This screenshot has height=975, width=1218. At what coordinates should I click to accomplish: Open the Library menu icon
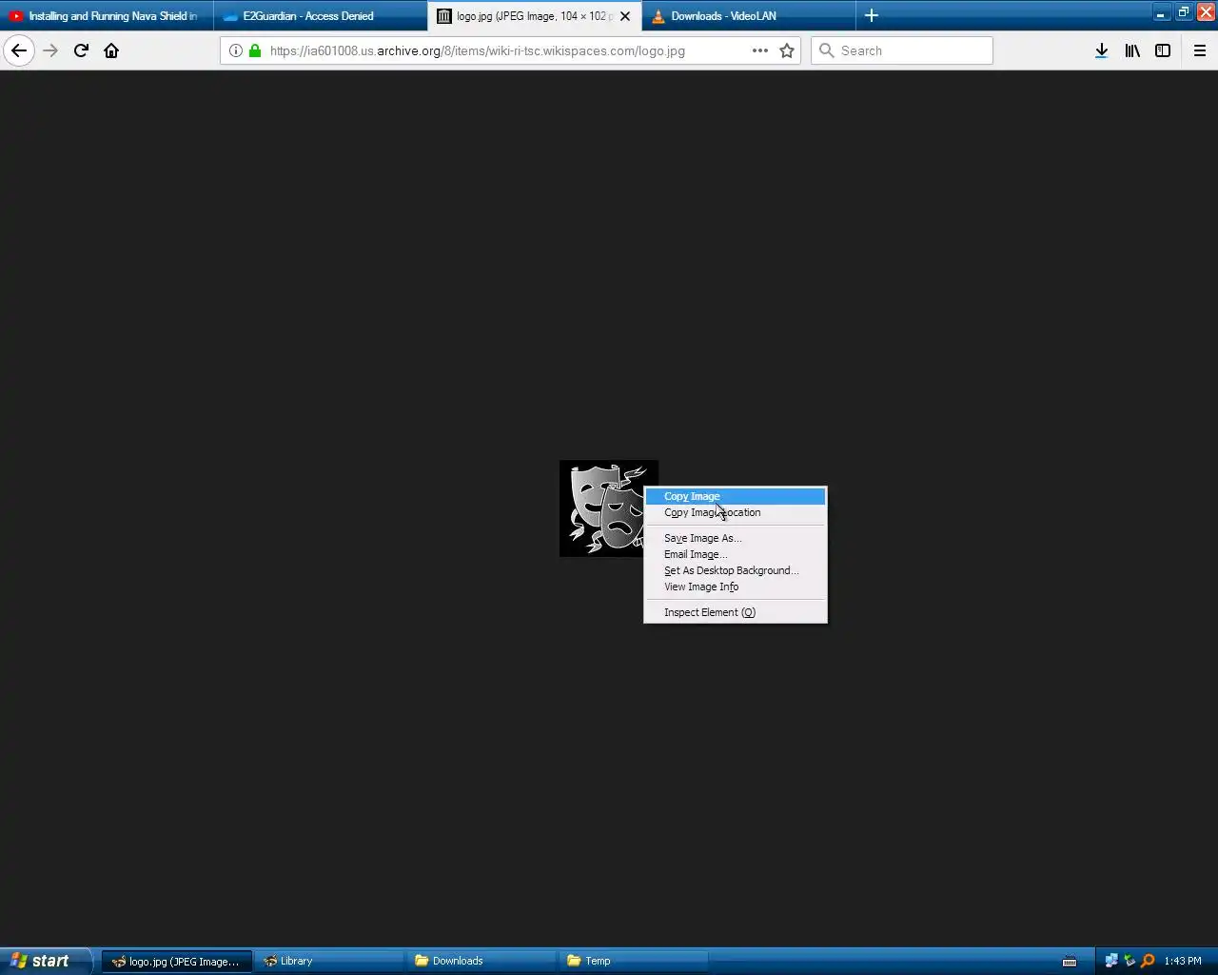(x=1132, y=50)
